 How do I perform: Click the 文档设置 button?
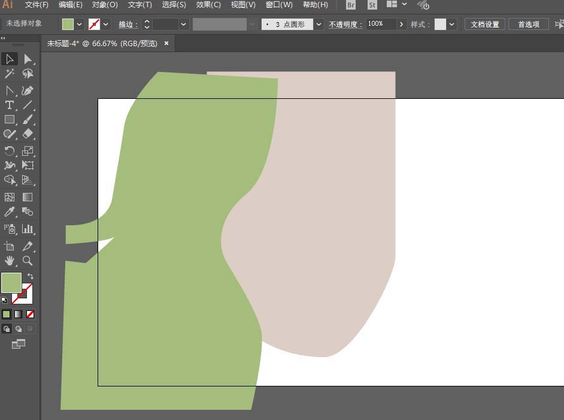point(485,24)
